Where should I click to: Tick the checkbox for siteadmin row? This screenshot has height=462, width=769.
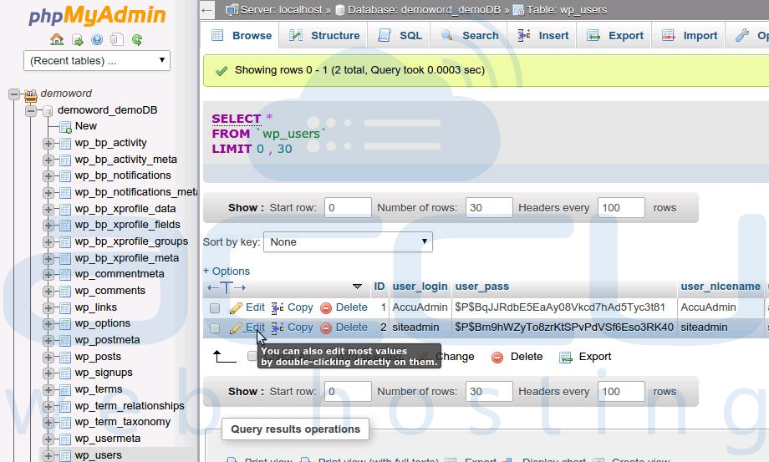tap(215, 328)
